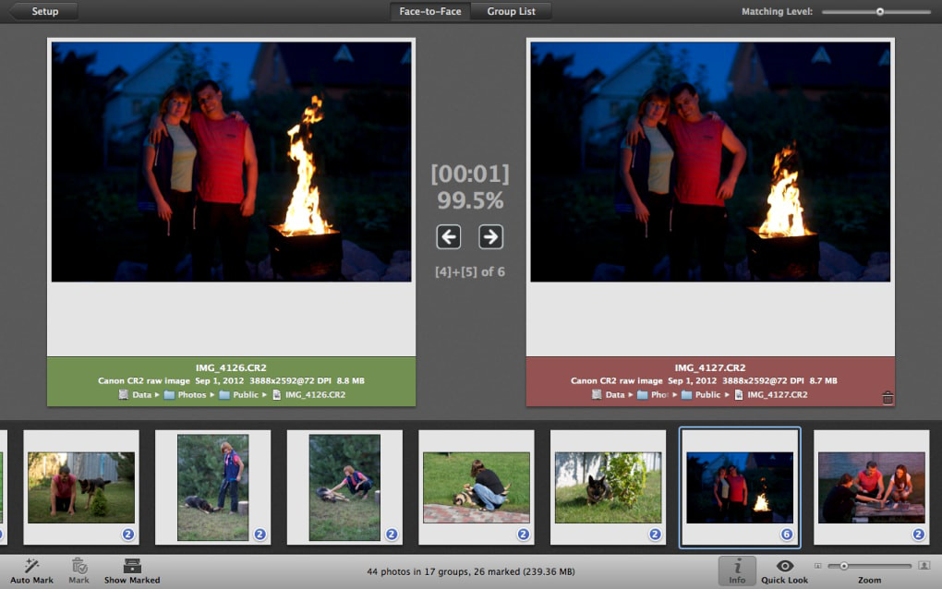Go back to Setup

coord(43,11)
